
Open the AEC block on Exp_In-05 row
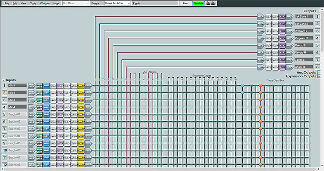click(x=46, y=143)
